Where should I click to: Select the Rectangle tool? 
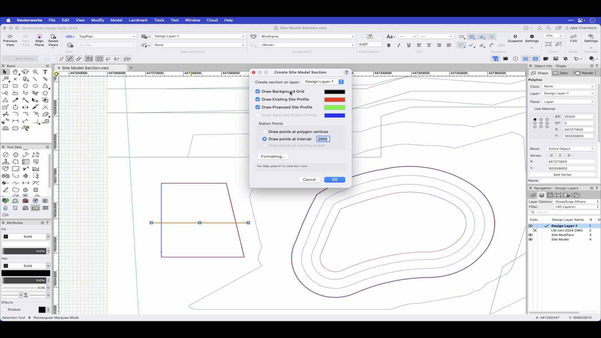pyautogui.click(x=5, y=86)
